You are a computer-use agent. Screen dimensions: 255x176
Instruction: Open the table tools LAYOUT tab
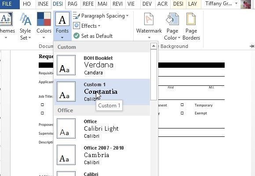click(193, 4)
